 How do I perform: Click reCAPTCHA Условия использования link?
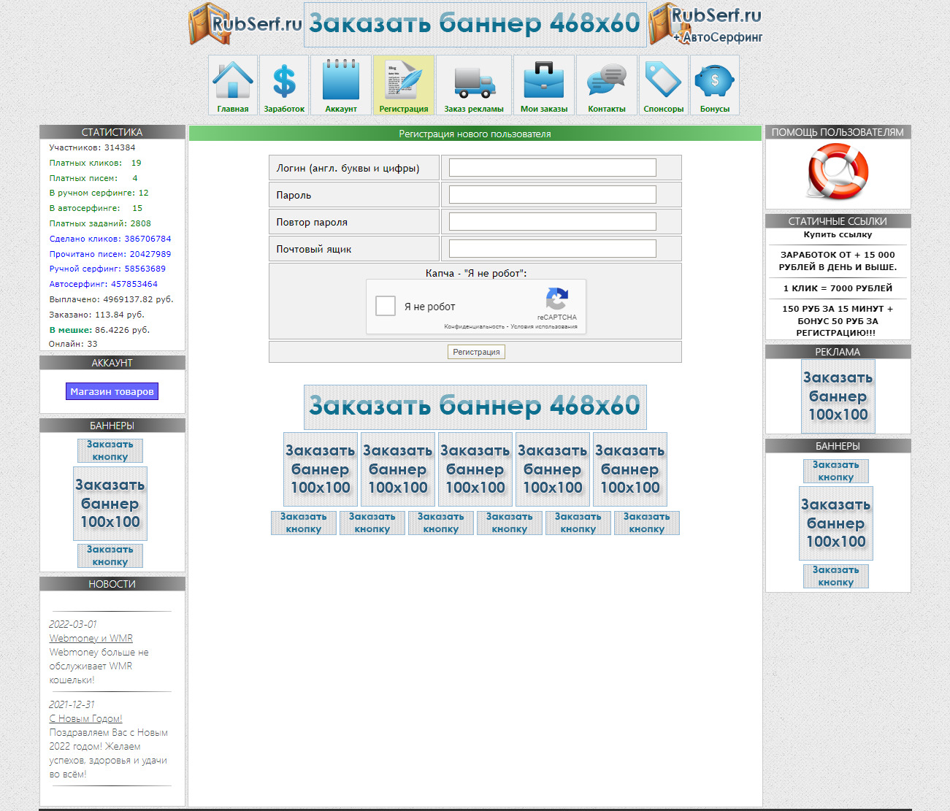click(544, 327)
